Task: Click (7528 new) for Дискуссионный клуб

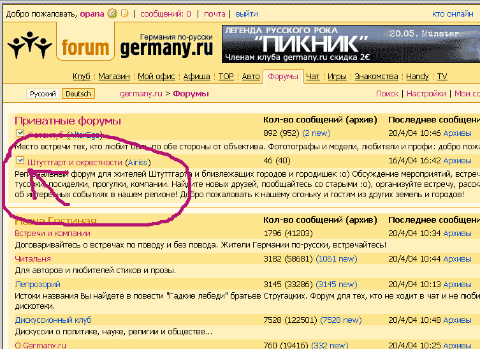Action: click(x=341, y=320)
